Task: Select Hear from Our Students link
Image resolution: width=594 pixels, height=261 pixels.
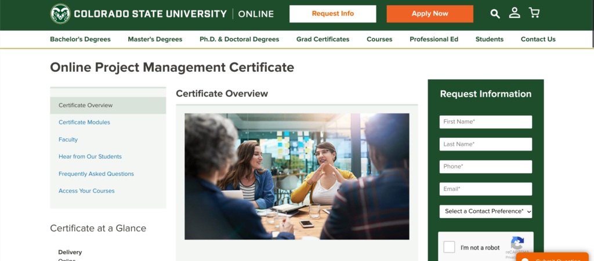Action: [90, 157]
